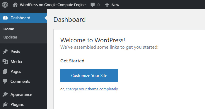Image resolution: width=205 pixels, height=109 pixels.
Task: Click the comments bubble icon in admin bar
Action: point(93,5)
